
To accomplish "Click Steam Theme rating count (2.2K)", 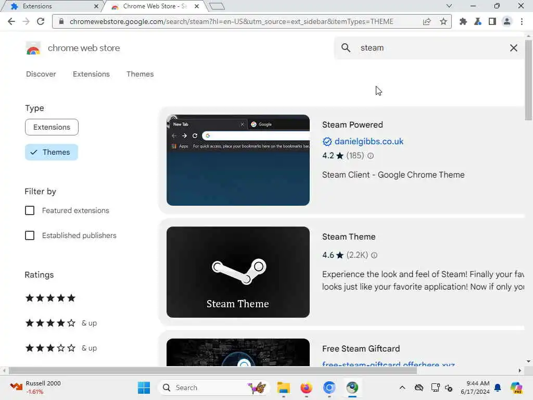I will [357, 255].
